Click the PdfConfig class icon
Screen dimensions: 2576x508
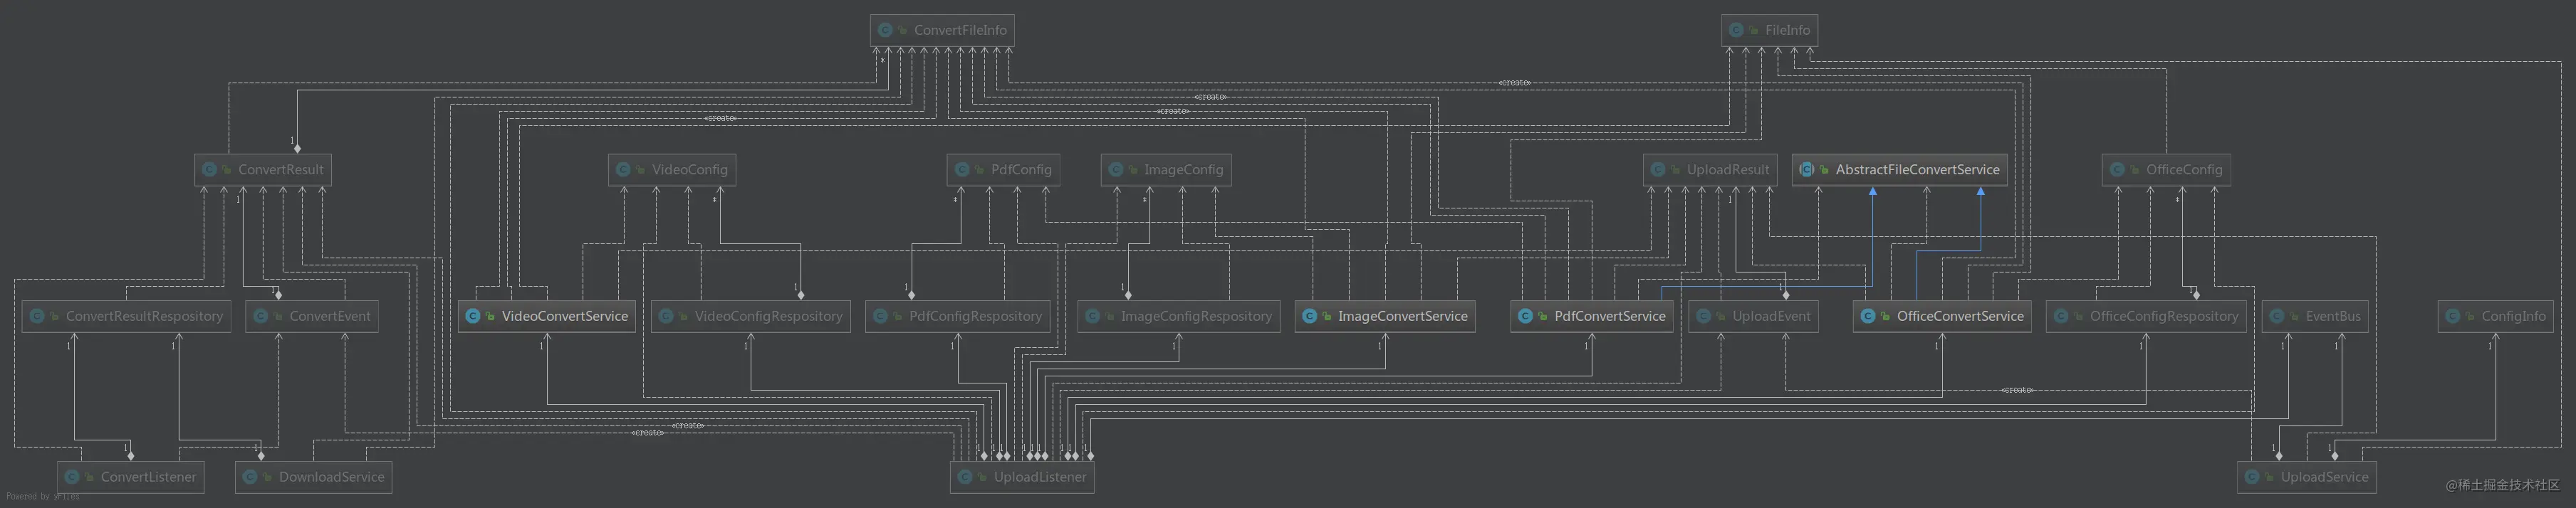click(962, 169)
